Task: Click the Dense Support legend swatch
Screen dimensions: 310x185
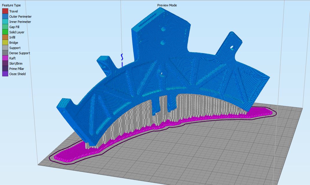Action: click(5, 53)
